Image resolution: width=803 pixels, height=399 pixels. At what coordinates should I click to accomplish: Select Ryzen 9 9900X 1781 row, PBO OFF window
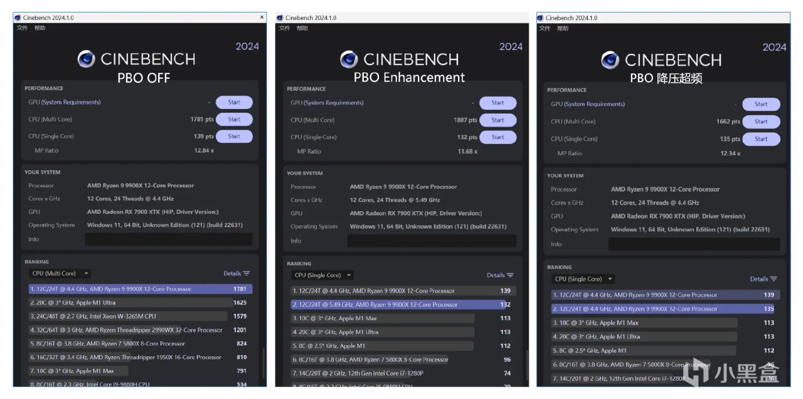pos(141,289)
